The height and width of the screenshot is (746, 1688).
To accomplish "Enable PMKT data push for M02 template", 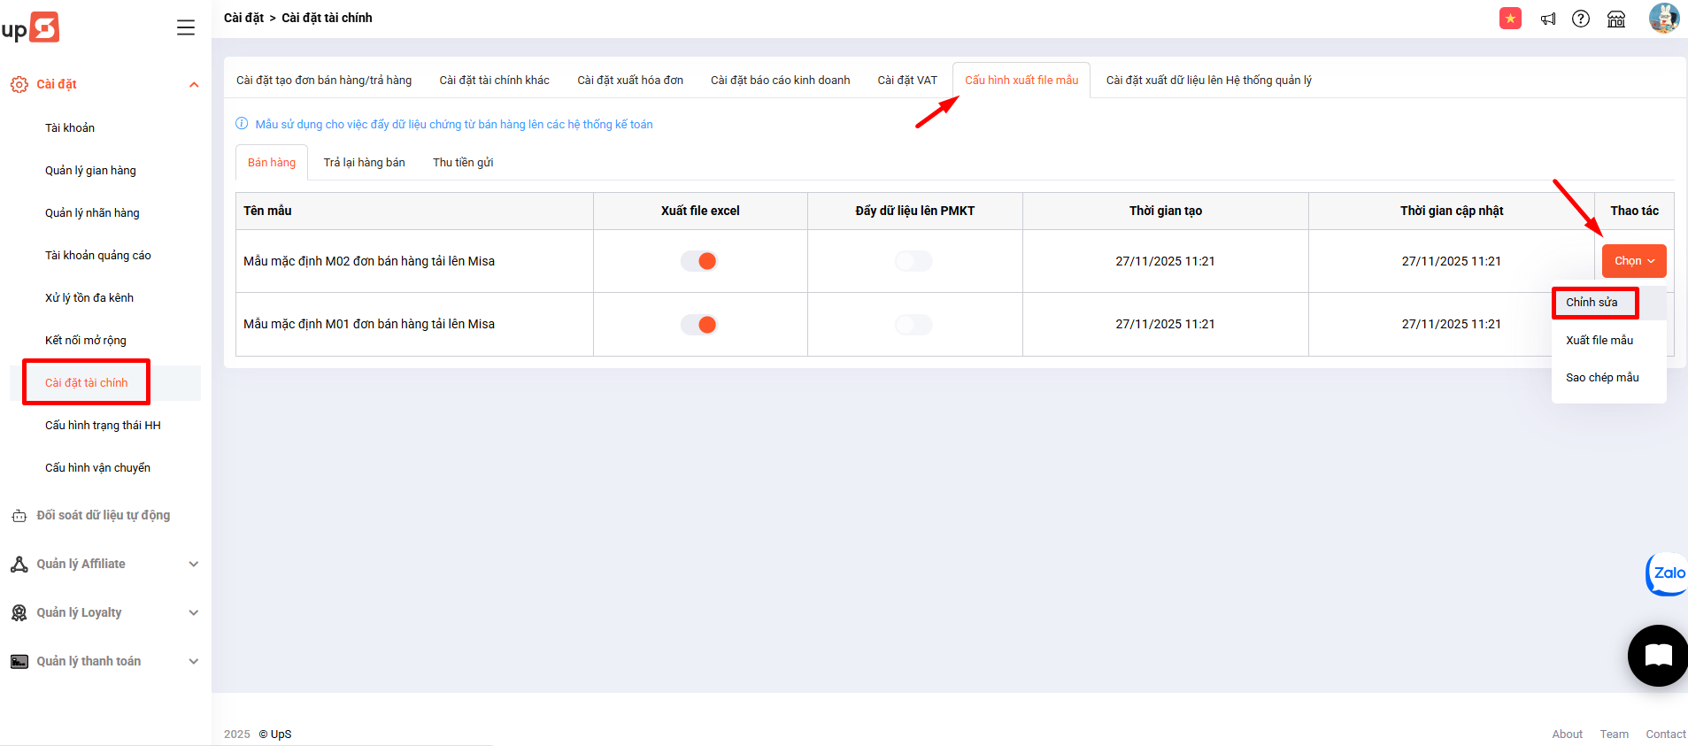I will pyautogui.click(x=913, y=261).
